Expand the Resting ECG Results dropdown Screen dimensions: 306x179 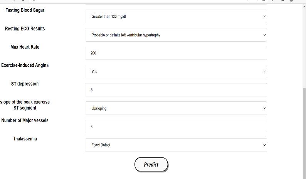coord(176,35)
